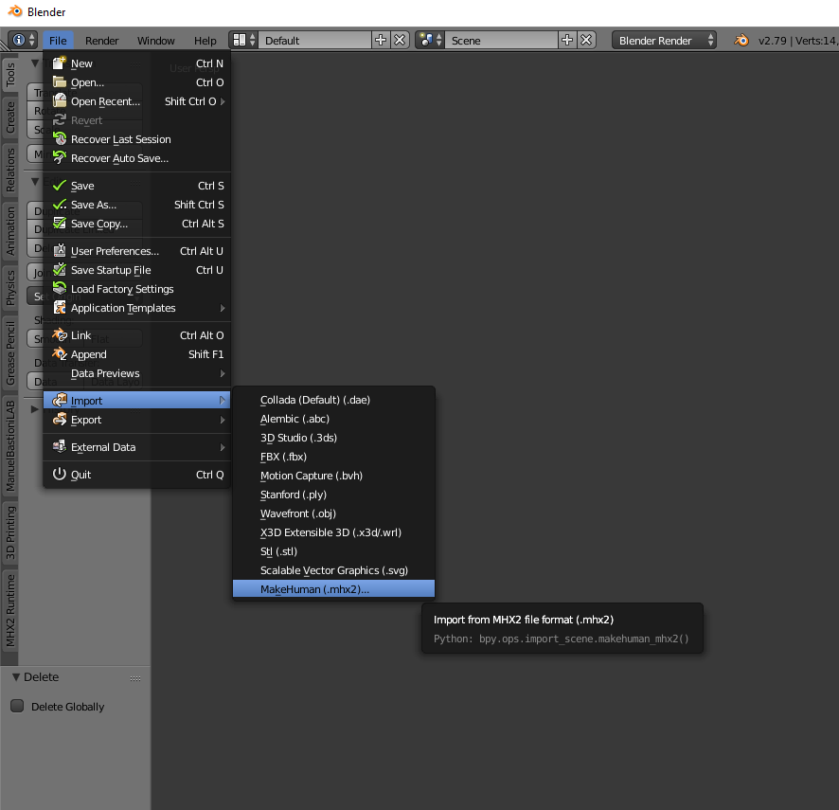
Task: Click the Recover Last Session icon
Action: coord(60,138)
